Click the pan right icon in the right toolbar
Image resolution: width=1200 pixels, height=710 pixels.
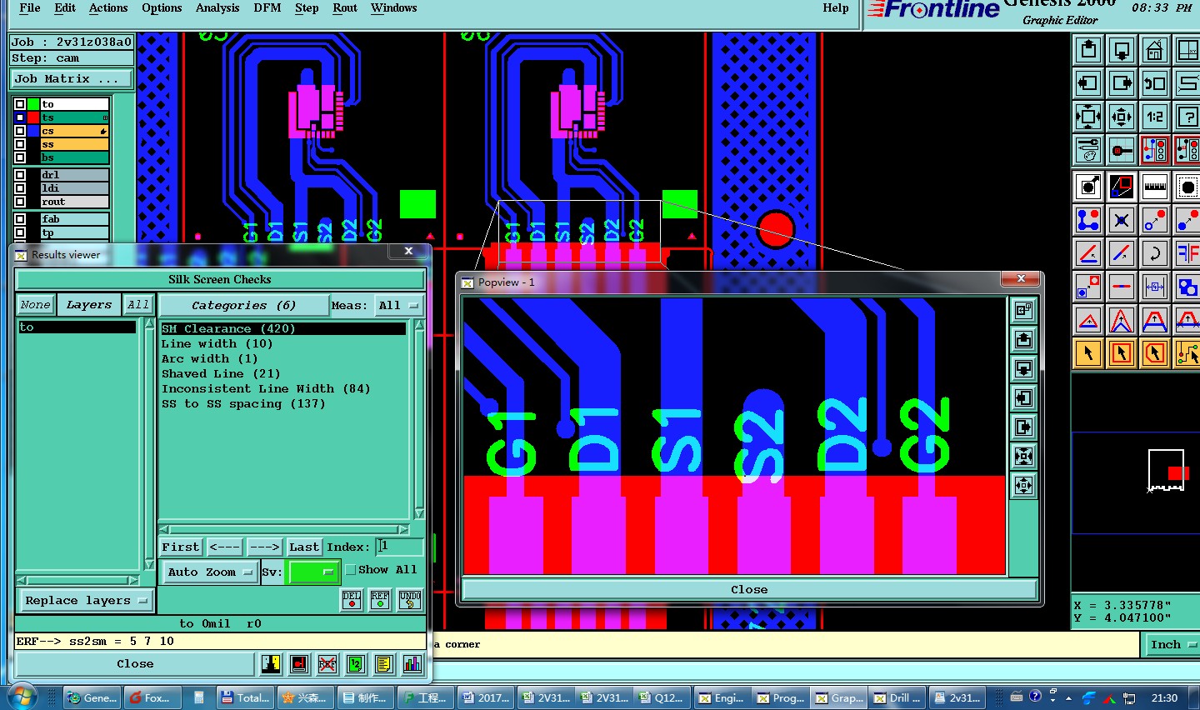coord(1122,83)
